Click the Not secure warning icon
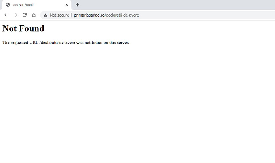 click(x=45, y=15)
